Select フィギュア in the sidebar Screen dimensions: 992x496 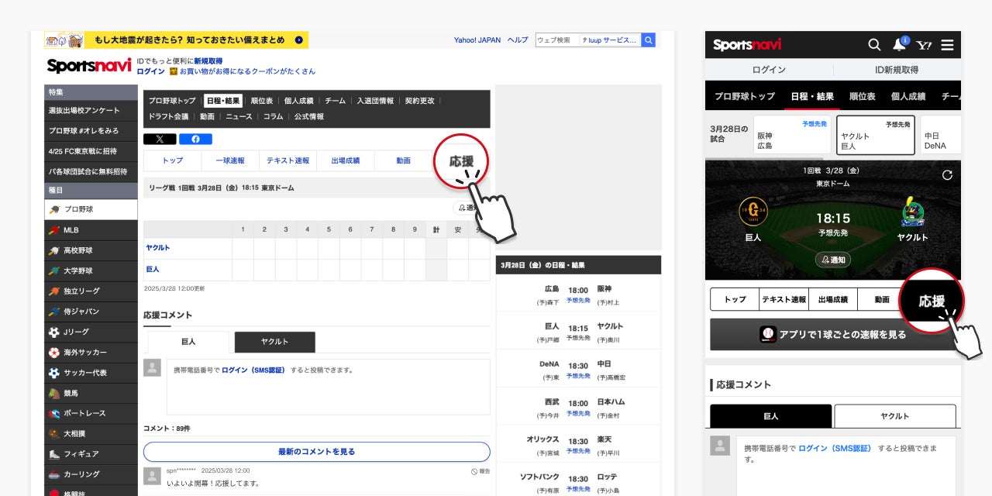91,453
